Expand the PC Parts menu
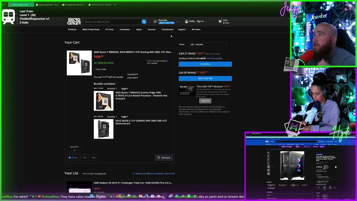 (110, 29)
